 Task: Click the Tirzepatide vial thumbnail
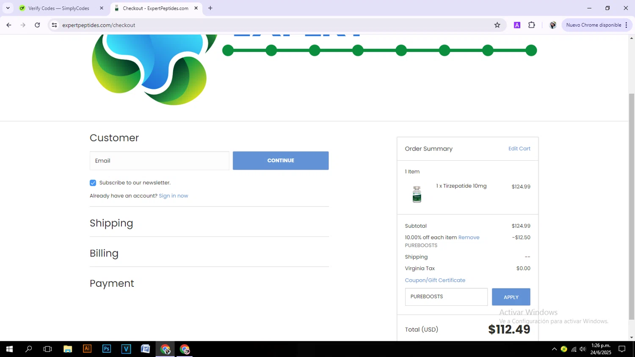pyautogui.click(x=417, y=195)
